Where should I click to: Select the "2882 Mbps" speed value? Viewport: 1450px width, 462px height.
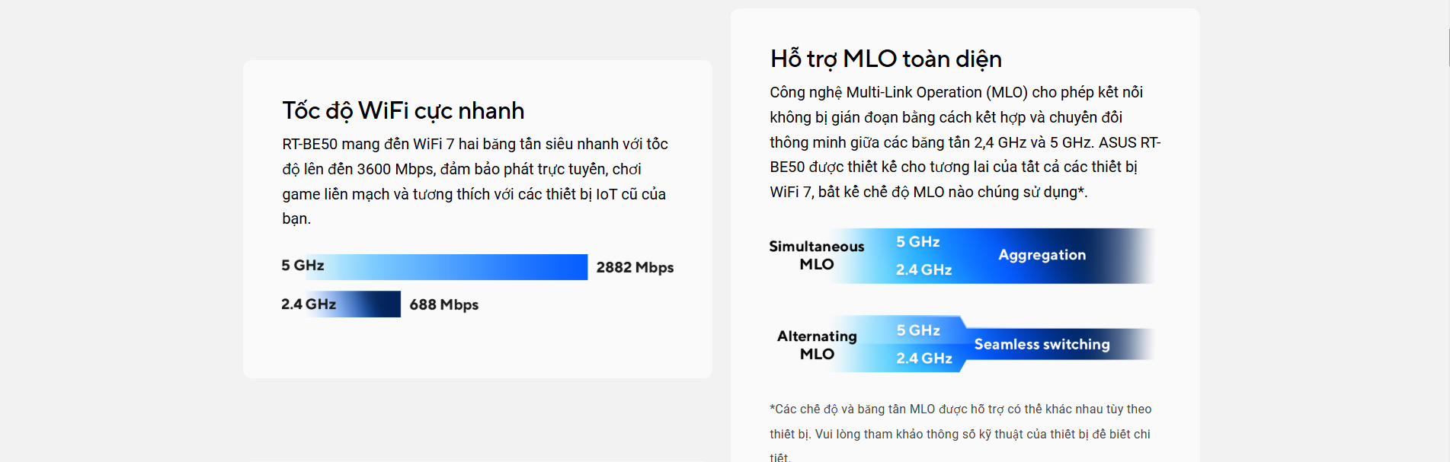pyautogui.click(x=635, y=268)
